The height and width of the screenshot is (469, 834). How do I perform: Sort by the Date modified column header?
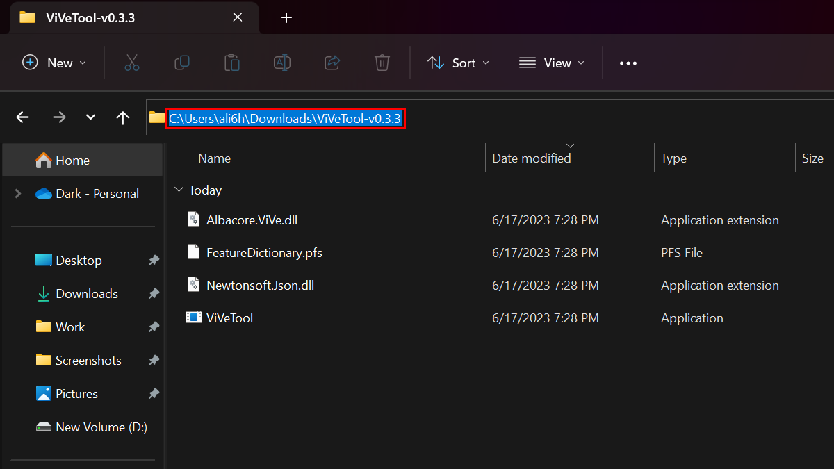tap(531, 158)
